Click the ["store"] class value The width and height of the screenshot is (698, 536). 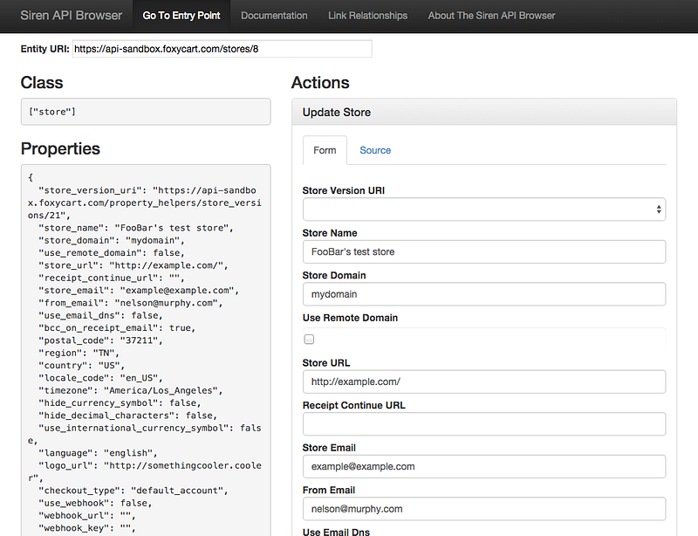click(x=52, y=112)
